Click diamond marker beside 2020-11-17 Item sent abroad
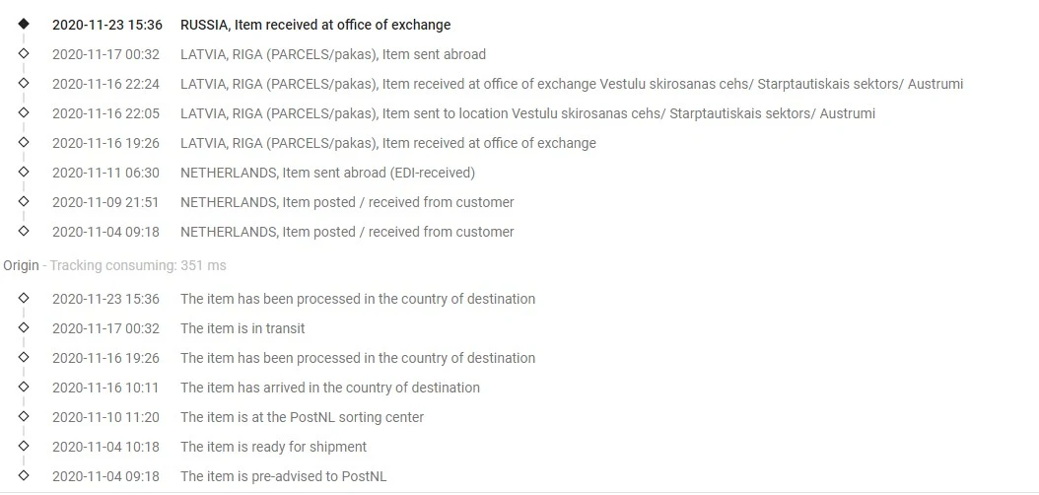 [24, 53]
